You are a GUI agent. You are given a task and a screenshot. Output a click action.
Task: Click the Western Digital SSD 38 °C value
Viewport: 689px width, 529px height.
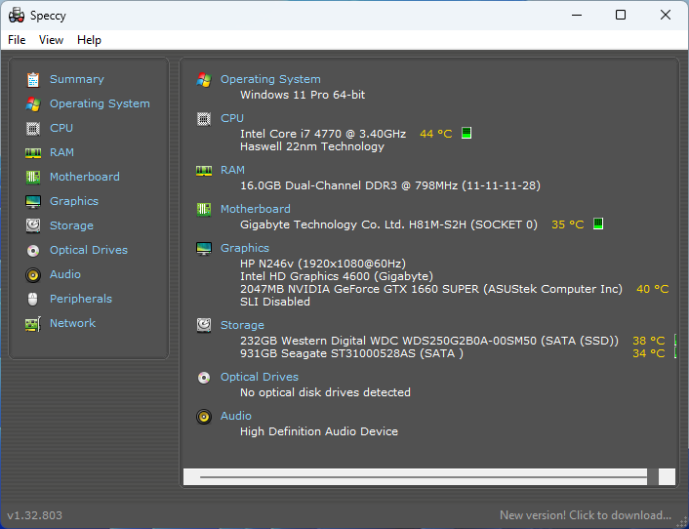click(x=649, y=341)
